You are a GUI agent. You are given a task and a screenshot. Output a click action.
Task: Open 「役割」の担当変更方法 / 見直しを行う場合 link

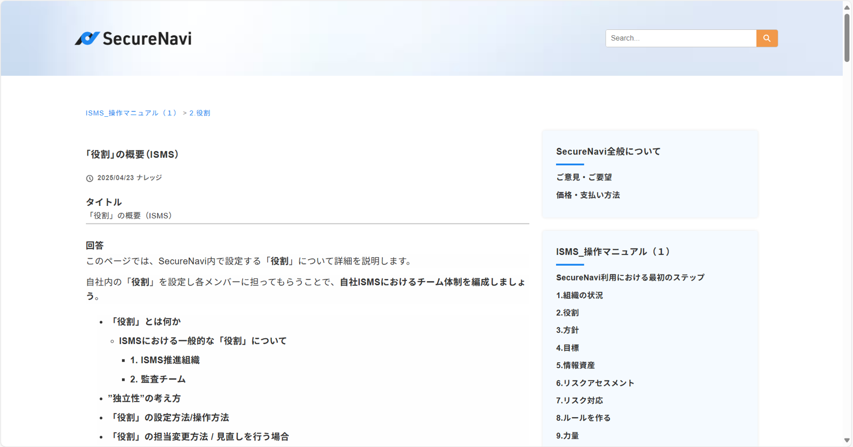pos(198,437)
